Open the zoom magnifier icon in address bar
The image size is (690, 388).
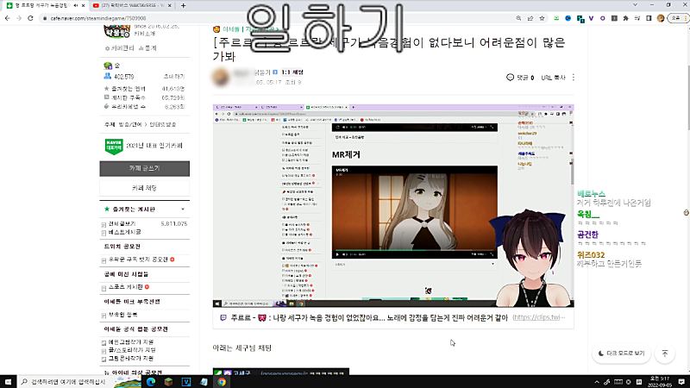[518, 18]
